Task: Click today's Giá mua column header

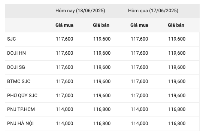Action: point(64,25)
